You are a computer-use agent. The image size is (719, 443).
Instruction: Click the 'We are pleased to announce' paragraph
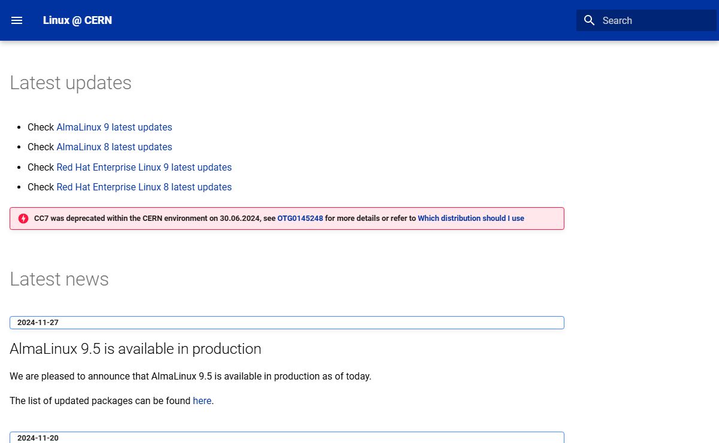coord(191,376)
